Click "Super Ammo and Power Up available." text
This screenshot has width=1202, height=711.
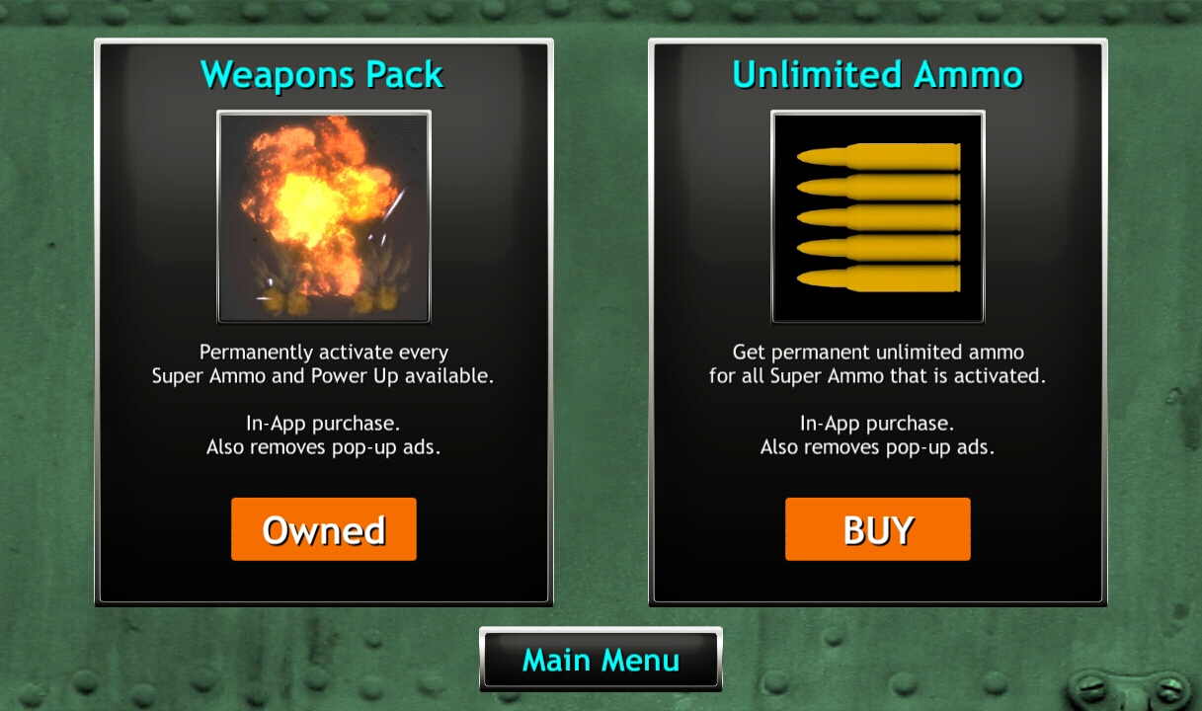click(323, 376)
